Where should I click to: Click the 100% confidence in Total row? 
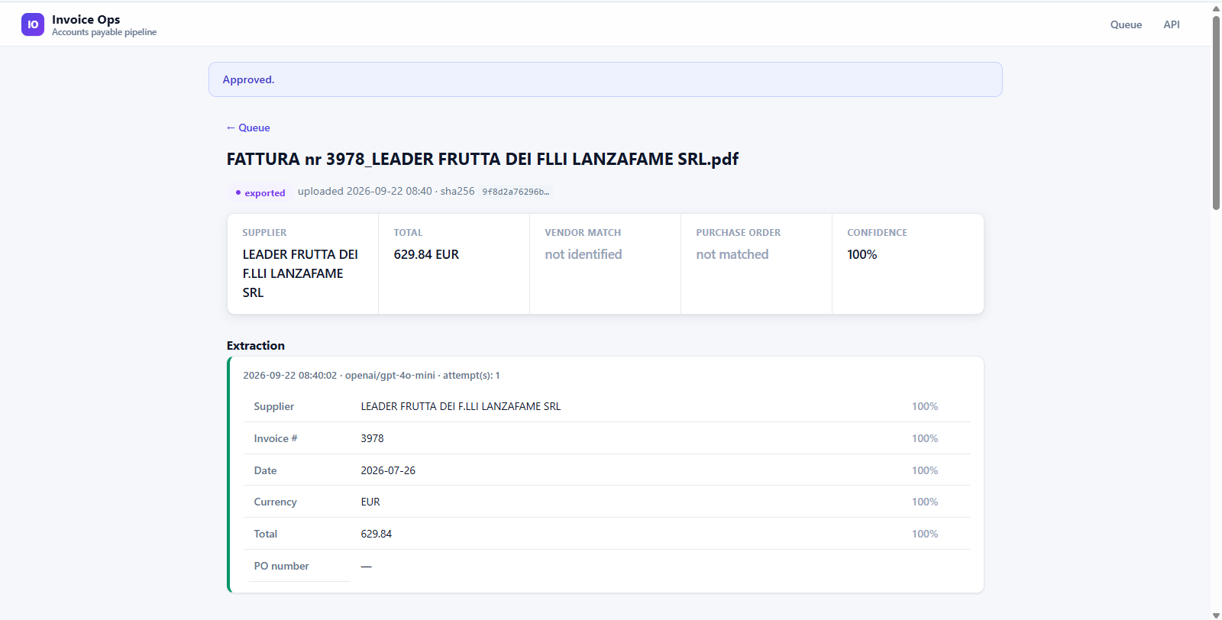tap(925, 534)
